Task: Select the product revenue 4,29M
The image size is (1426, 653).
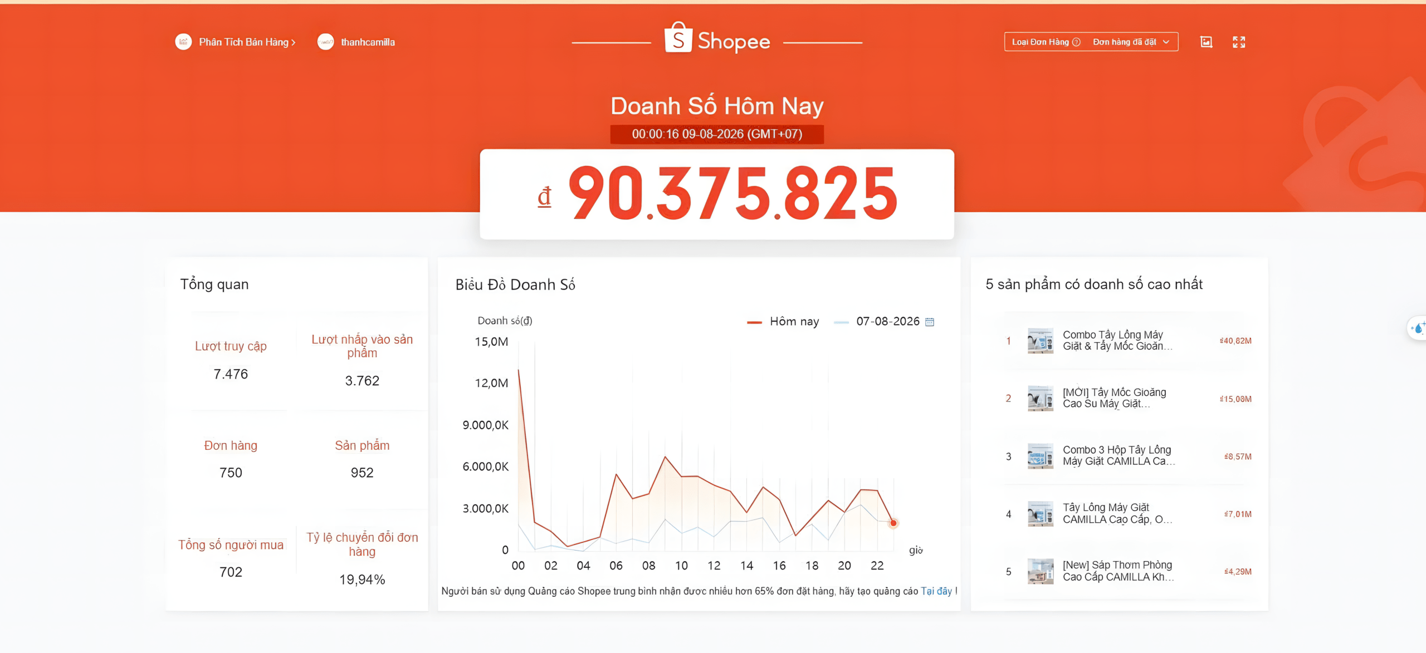Action: point(1238,572)
